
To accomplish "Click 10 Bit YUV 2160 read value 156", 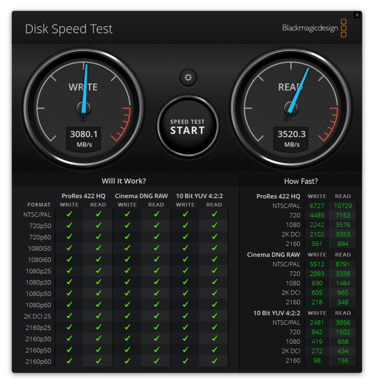I will (343, 361).
